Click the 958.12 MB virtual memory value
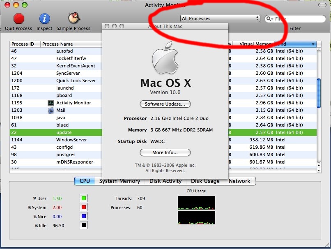The image size is (331, 249). point(261,140)
